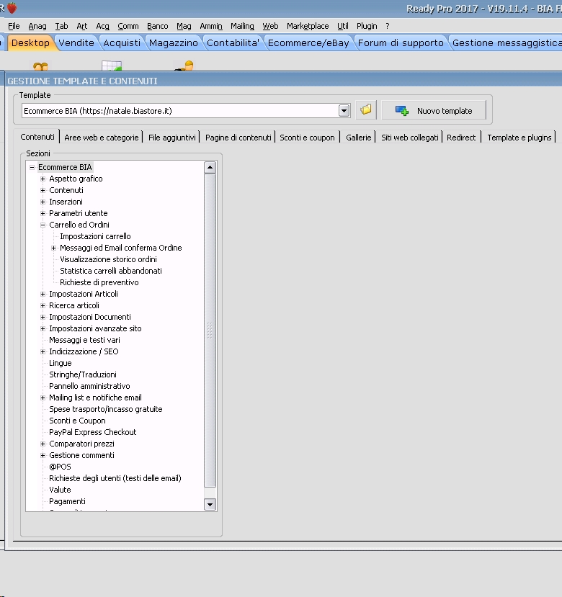Select Statistica carrelli abbandonati in tree
562x597 pixels.
pos(110,271)
